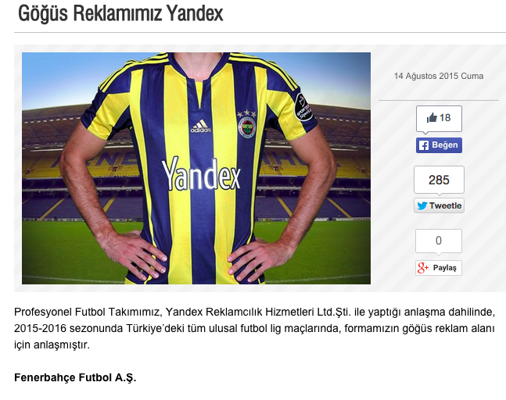
Task: Click the three stars above the crest
Action: (x=246, y=114)
